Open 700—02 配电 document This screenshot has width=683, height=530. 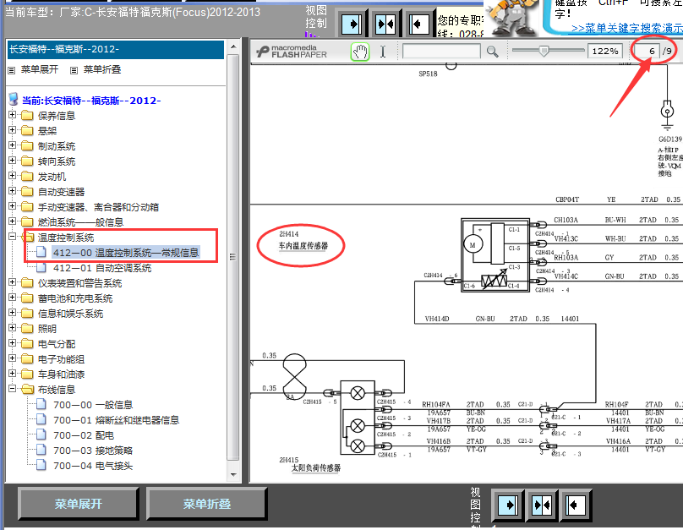[x=84, y=435]
